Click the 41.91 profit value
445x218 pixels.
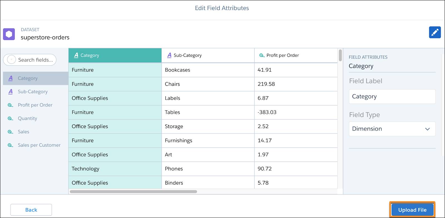(x=264, y=70)
